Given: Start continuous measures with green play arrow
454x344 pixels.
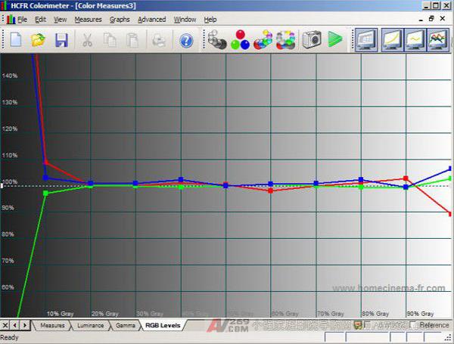Looking at the screenshot, I should [x=335, y=39].
